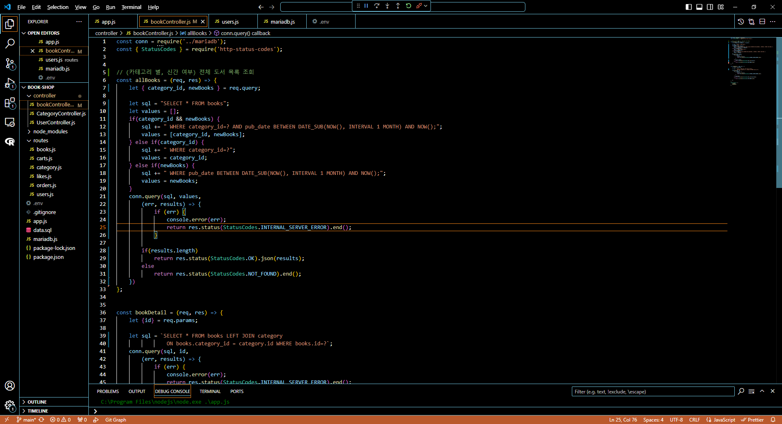Go back in navigation history

pyautogui.click(x=261, y=7)
